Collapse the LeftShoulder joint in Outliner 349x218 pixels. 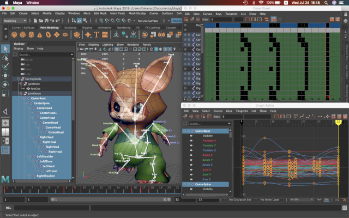pos(30,156)
